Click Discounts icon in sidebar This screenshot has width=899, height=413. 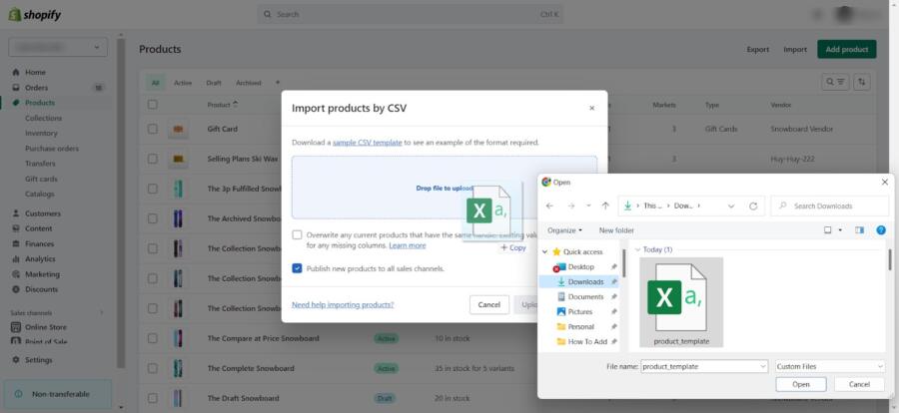15,289
